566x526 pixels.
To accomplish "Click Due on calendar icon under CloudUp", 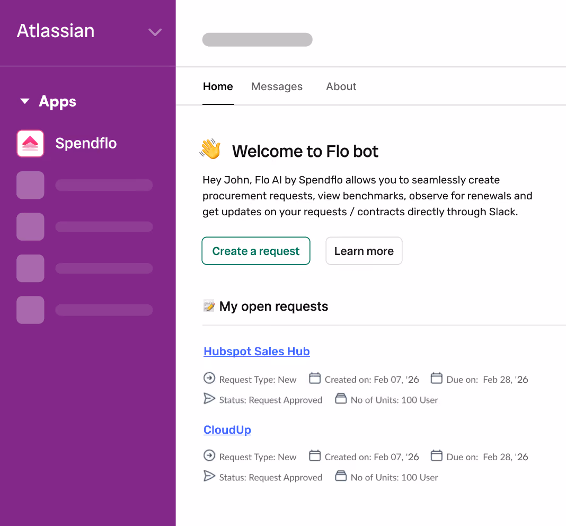I will (x=437, y=455).
